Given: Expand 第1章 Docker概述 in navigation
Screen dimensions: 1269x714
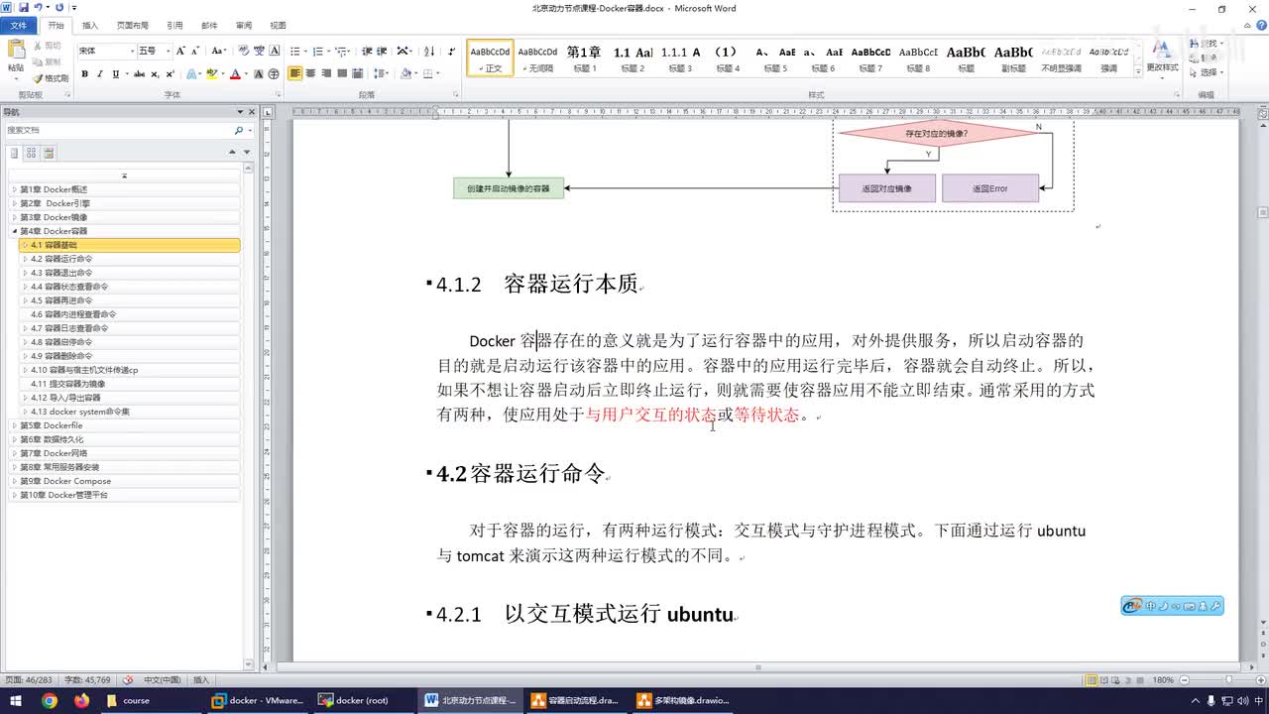Looking at the screenshot, I should pos(14,189).
